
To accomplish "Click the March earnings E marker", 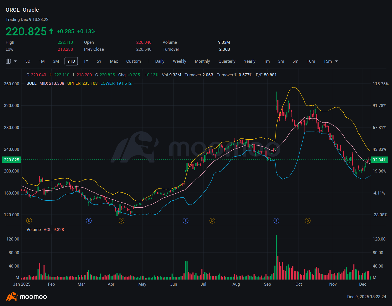I will (x=89, y=221).
